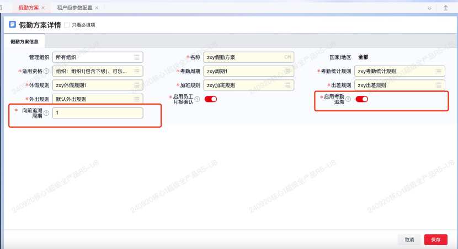
Task: Select the 假勤方案信息 tab
Action: click(24, 41)
